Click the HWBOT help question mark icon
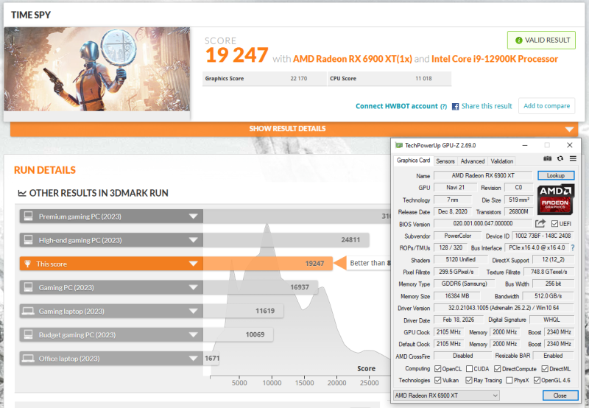Image resolution: width=589 pixels, height=408 pixels. pos(443,106)
